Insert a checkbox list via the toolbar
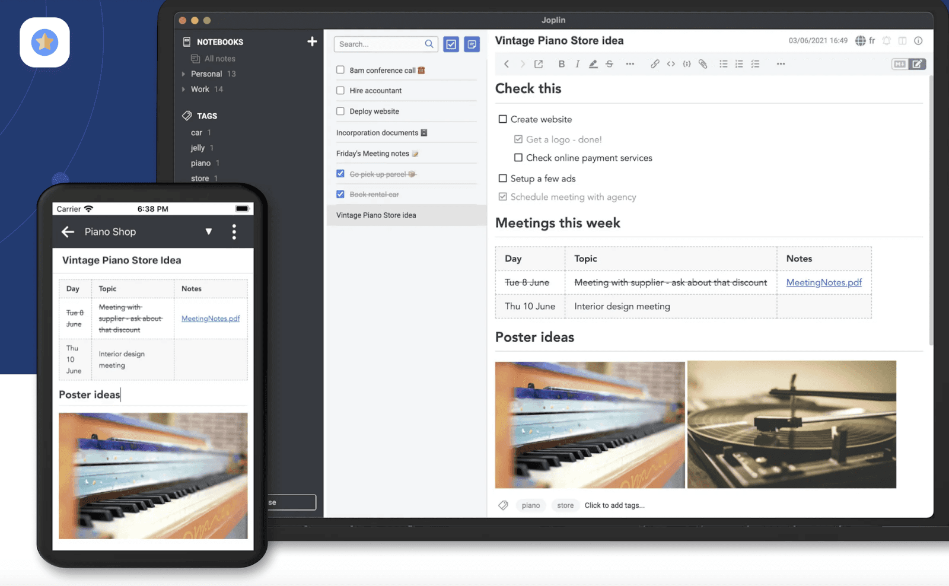 (756, 63)
